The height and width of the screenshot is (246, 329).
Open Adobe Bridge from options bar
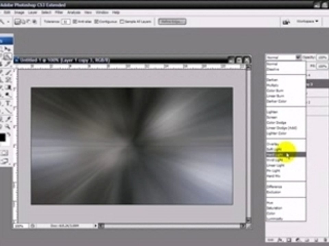point(287,22)
